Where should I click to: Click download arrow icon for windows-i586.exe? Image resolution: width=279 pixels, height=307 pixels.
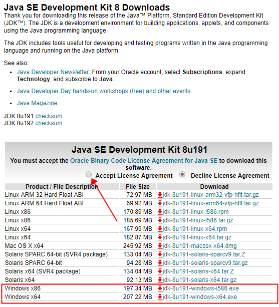click(x=160, y=288)
